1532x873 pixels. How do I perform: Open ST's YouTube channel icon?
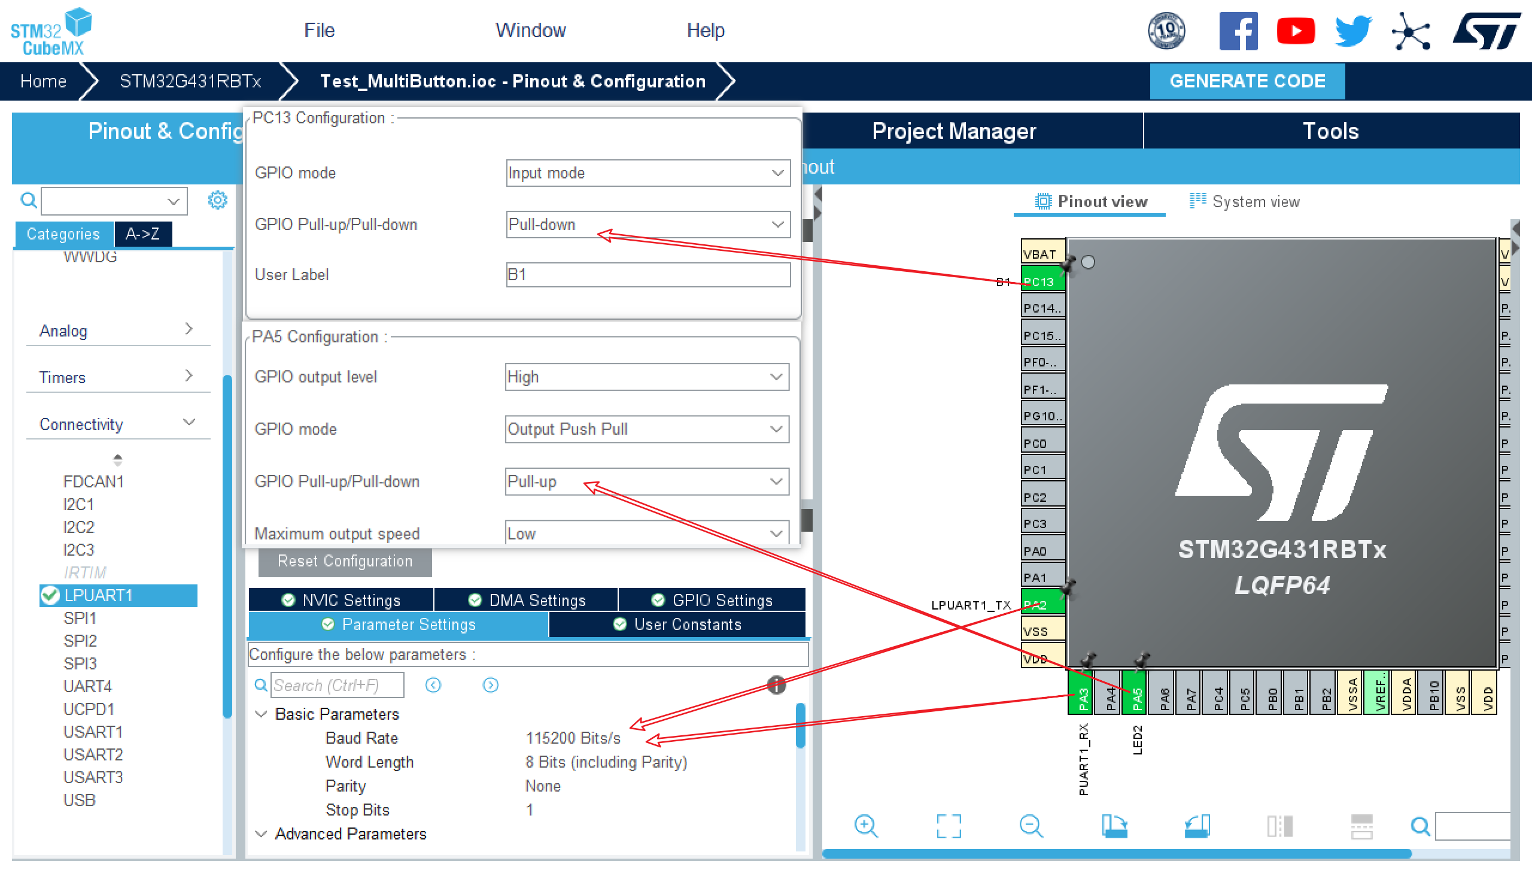[x=1296, y=31]
